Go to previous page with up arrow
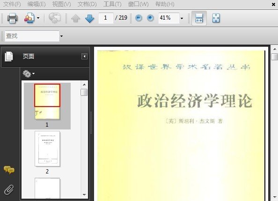 [x=75, y=18]
